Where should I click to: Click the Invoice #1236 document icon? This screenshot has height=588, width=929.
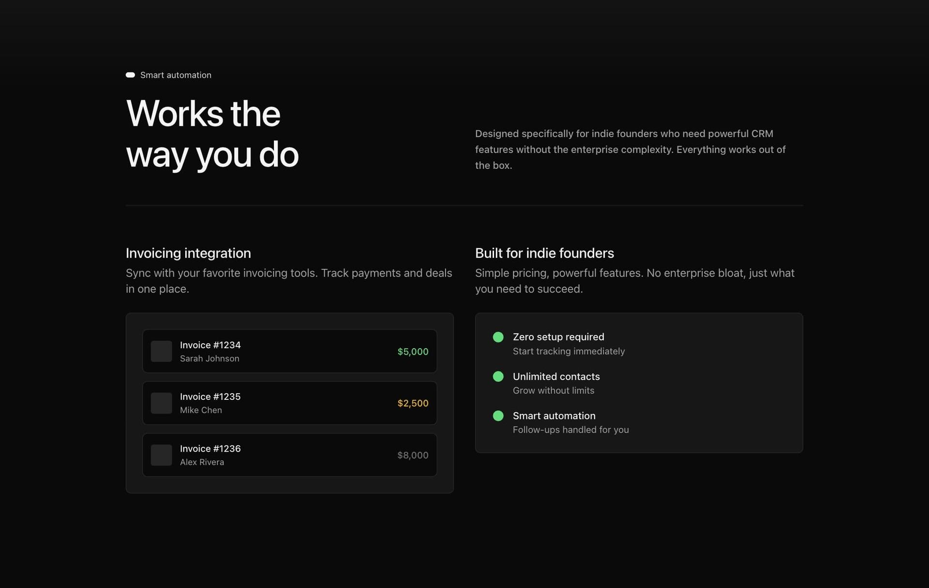[x=161, y=455]
